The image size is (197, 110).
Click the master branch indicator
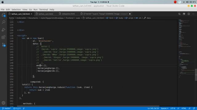(x=7, y=108)
